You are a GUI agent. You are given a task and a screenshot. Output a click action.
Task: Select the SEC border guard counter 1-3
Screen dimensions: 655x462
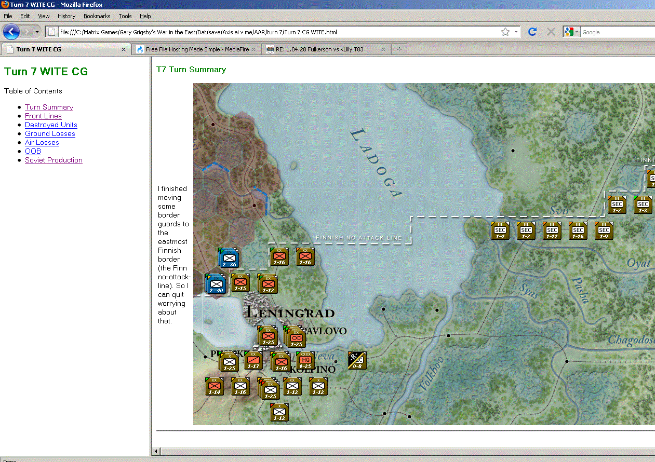tap(643, 205)
